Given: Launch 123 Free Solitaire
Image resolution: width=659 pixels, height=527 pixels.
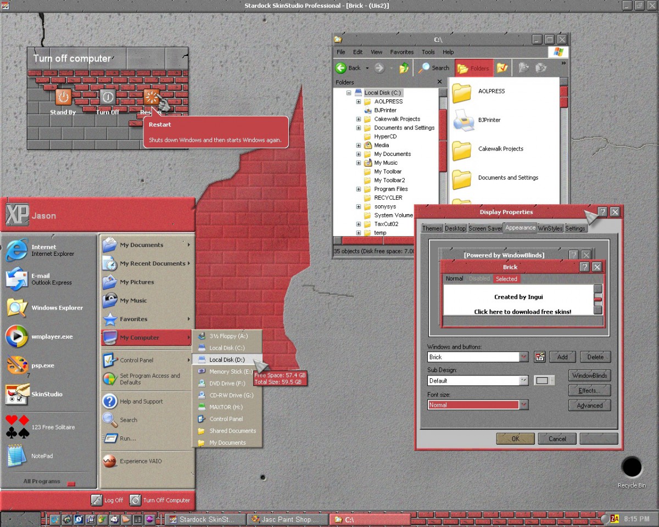Looking at the screenshot, I should (16, 427).
